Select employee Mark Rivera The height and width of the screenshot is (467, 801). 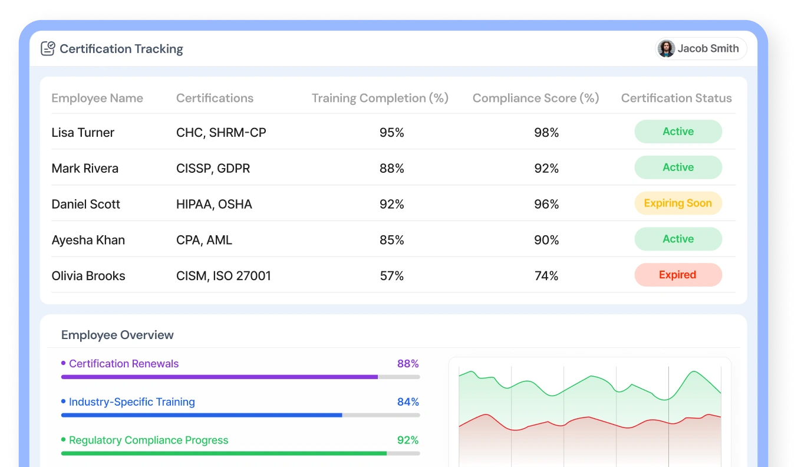coord(85,169)
